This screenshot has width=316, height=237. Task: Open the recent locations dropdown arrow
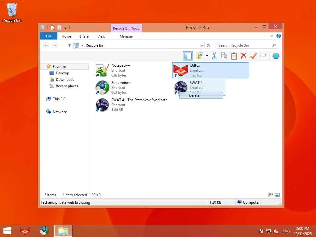coord(62,45)
